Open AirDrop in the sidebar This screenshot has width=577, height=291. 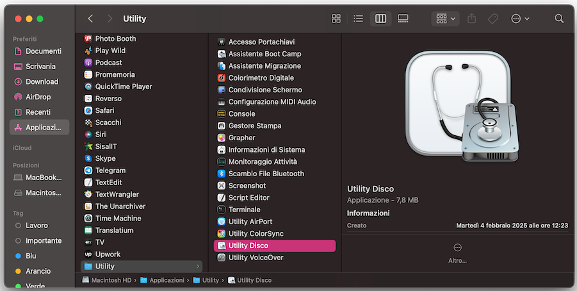tap(39, 97)
